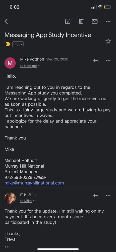The width and height of the screenshot is (116, 252).
Task: Open the top toolbar three-dot menu
Action: click(x=108, y=21)
